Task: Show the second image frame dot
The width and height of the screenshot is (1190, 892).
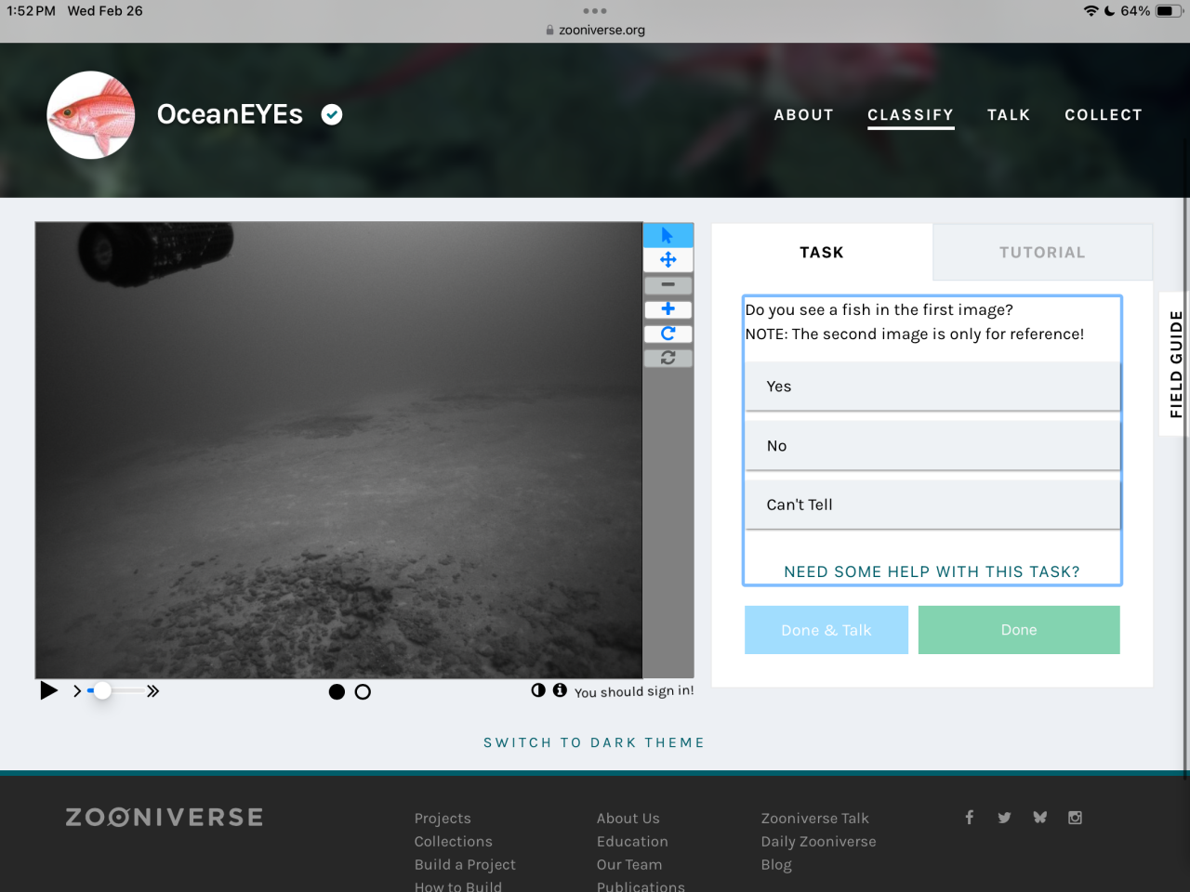Action: tap(363, 691)
